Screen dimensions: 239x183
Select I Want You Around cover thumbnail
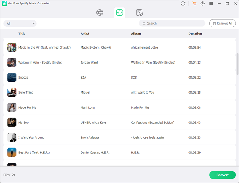[x=12, y=137]
